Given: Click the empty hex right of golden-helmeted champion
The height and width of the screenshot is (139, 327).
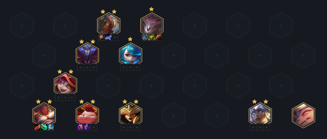Looking at the screenshot, I should (x=173, y=116).
